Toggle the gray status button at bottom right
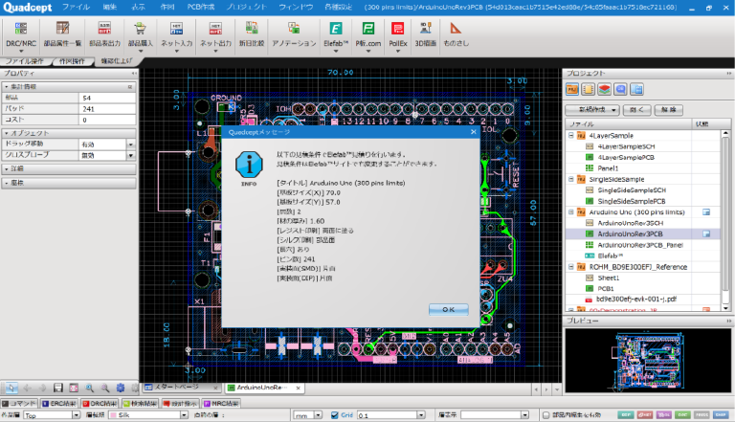The width and height of the screenshot is (735, 422). tap(702, 415)
